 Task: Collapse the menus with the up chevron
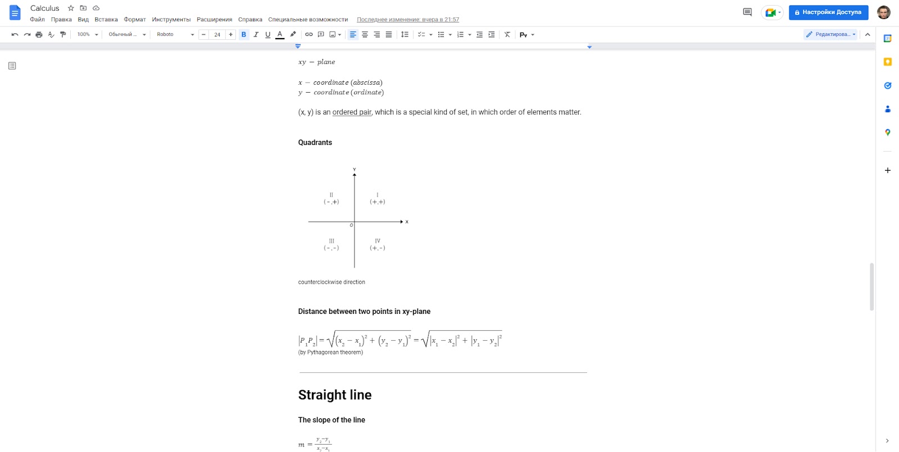click(868, 35)
